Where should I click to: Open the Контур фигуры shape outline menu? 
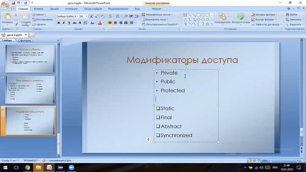(x=263, y=20)
